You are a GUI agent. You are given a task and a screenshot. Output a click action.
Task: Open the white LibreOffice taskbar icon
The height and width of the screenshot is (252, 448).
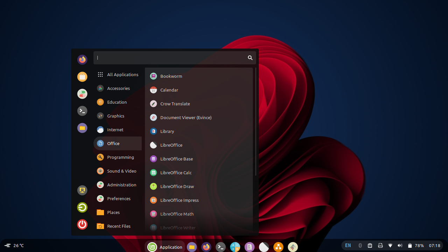264,247
